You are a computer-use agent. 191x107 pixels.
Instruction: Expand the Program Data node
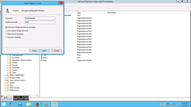(5, 78)
